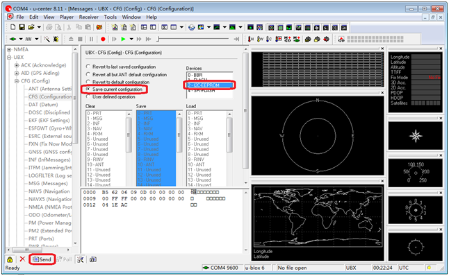Click the Hotstart thermometer H icon

[251, 39]
